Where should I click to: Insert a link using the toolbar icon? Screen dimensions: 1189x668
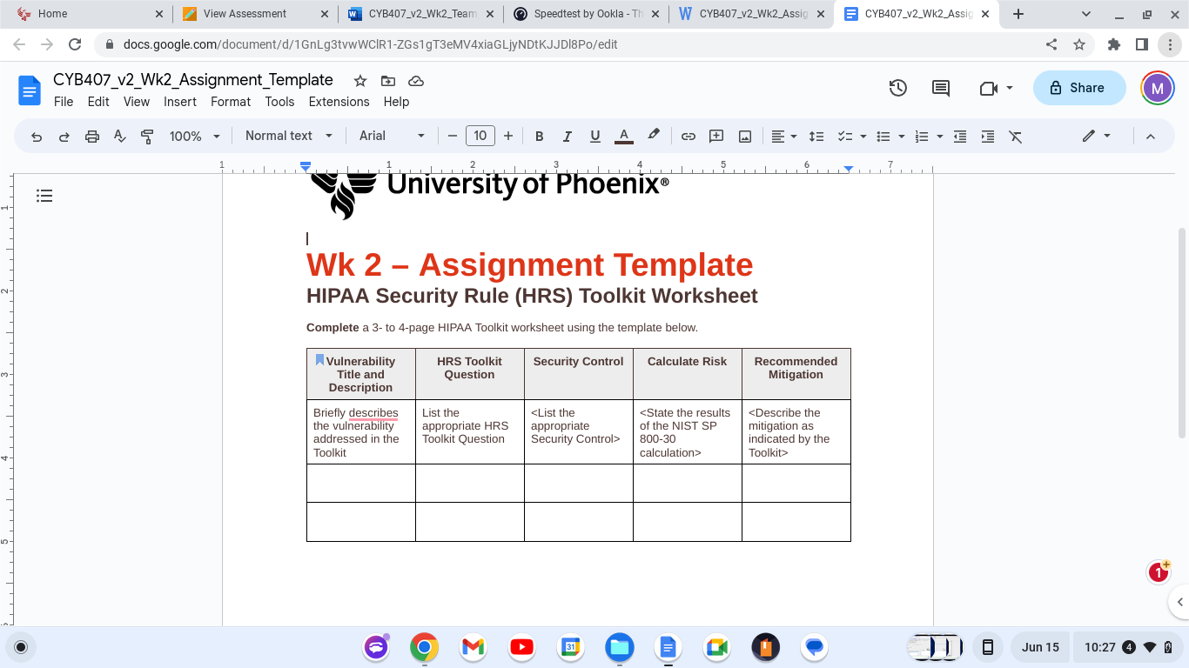coord(687,136)
